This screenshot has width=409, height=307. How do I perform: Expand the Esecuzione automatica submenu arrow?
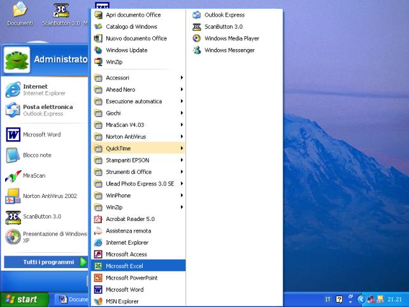click(x=182, y=101)
